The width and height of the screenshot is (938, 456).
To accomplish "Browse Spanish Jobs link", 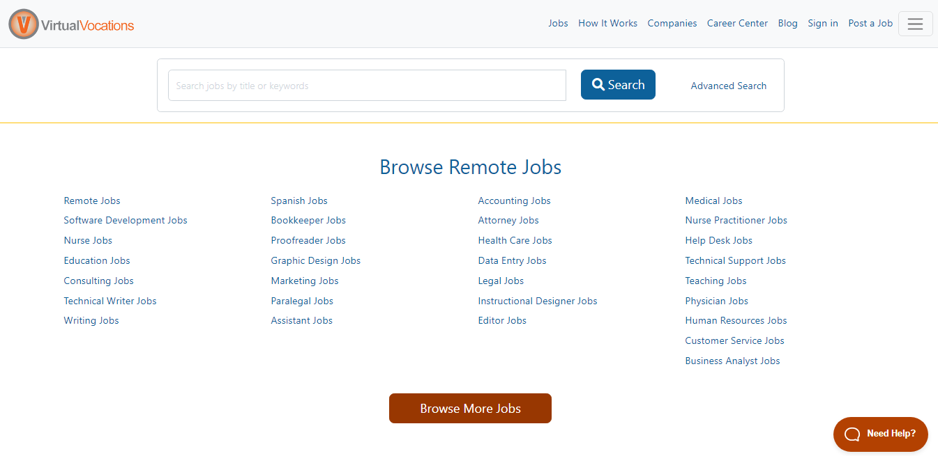I will (299, 201).
